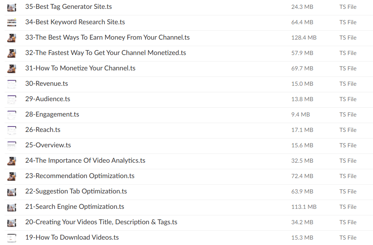Click the thumbnail for 31-How To Monetize Your Channel.ts
Screen dimensions: 373x245
(x=12, y=68)
